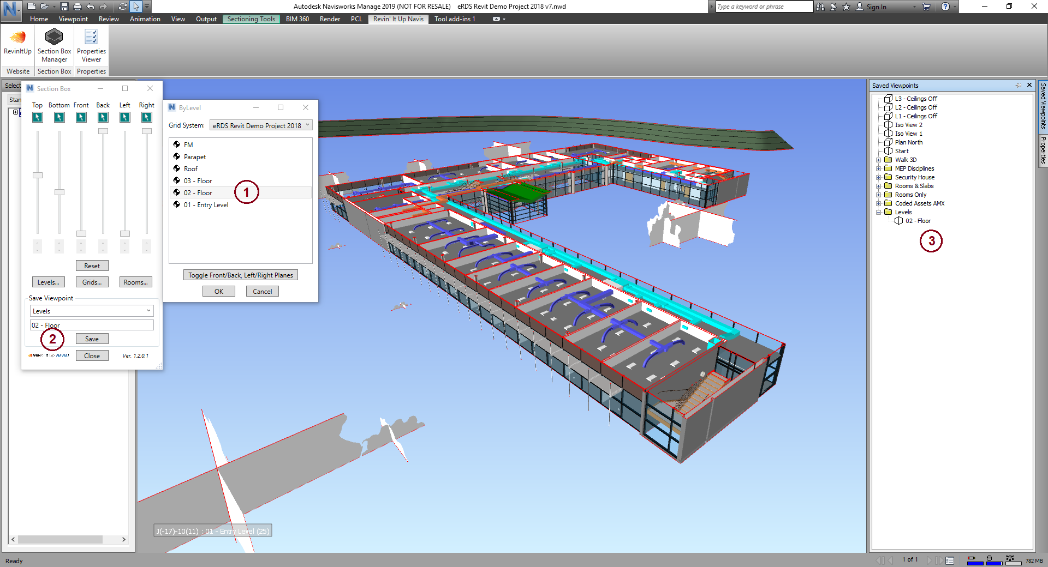Select the Iso View 2 saved viewpoint
Screen dimensions: 1048x567
click(x=908, y=125)
